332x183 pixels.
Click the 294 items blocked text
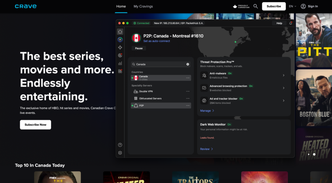pyautogui.click(x=220, y=103)
